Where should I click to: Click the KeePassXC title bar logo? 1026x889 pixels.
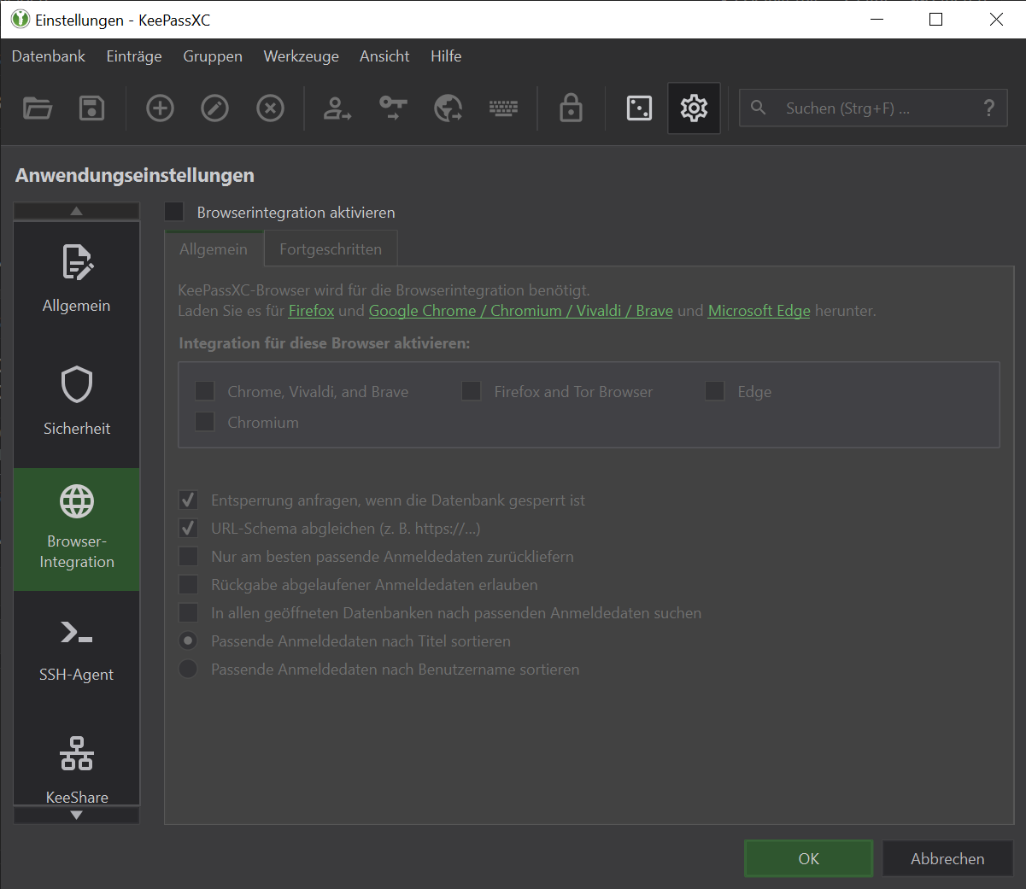coord(20,20)
